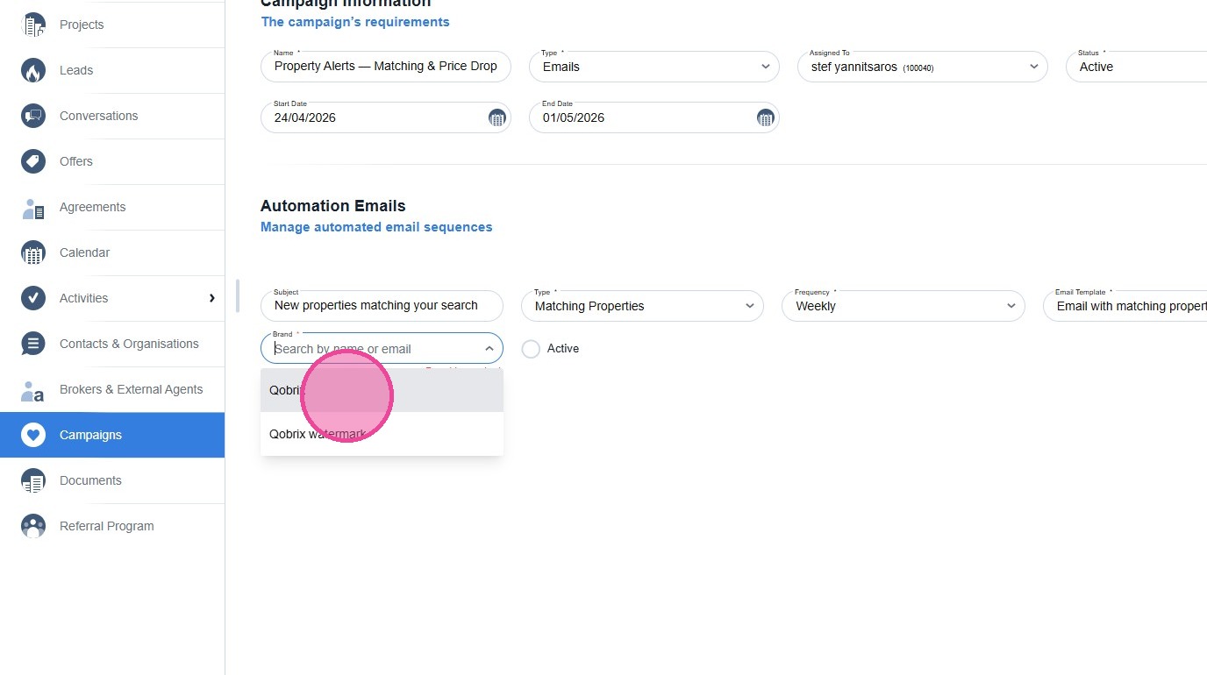Click the Activities checkmark icon

pyautogui.click(x=33, y=298)
